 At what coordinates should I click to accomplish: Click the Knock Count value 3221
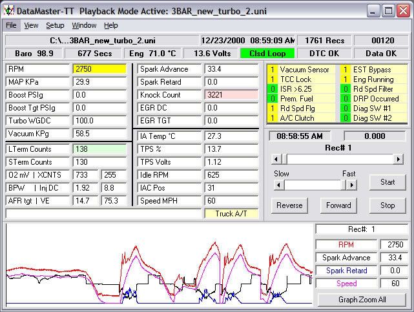coord(231,95)
